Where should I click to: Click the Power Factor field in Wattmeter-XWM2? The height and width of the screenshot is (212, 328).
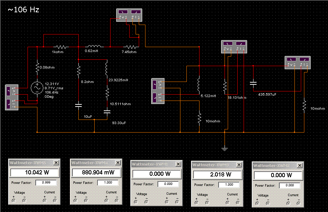pos(290,185)
